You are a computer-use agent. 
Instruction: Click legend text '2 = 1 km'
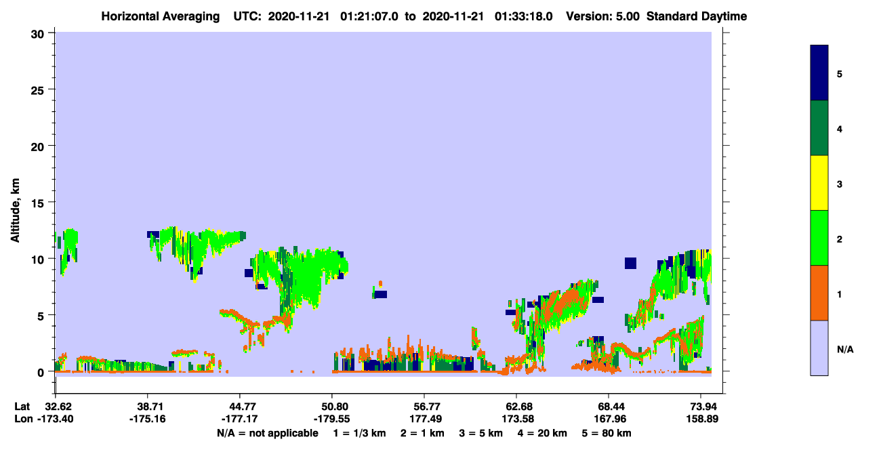(x=423, y=433)
